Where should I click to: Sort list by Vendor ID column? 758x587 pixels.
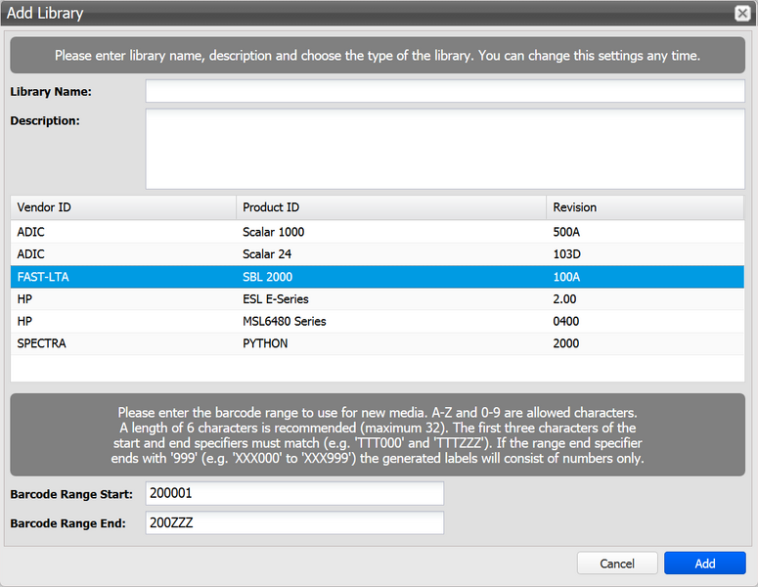[x=123, y=207]
